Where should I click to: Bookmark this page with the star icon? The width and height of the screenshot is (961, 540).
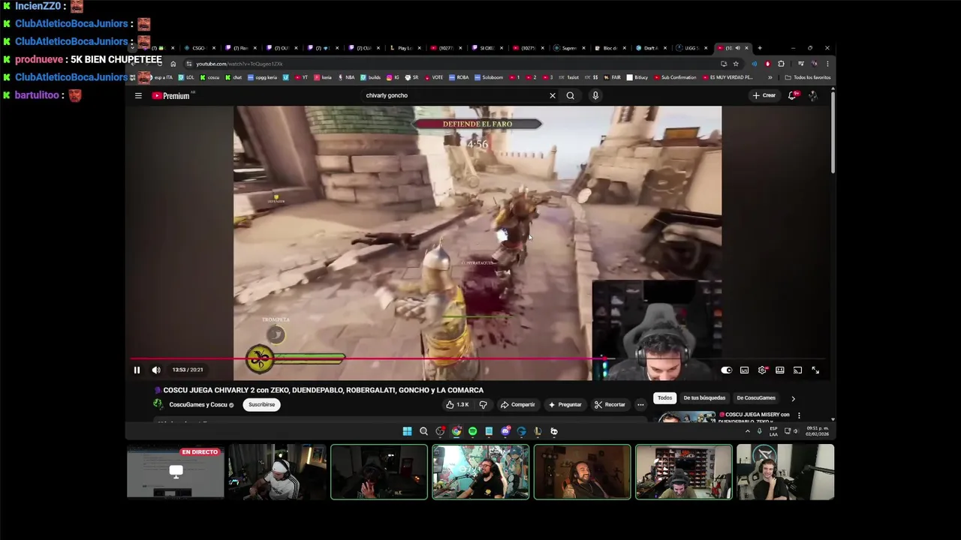pos(736,64)
